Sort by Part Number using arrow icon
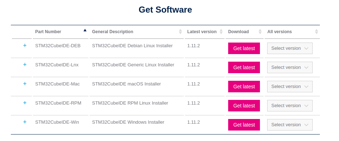The width and height of the screenshot is (339, 141). tap(85, 30)
